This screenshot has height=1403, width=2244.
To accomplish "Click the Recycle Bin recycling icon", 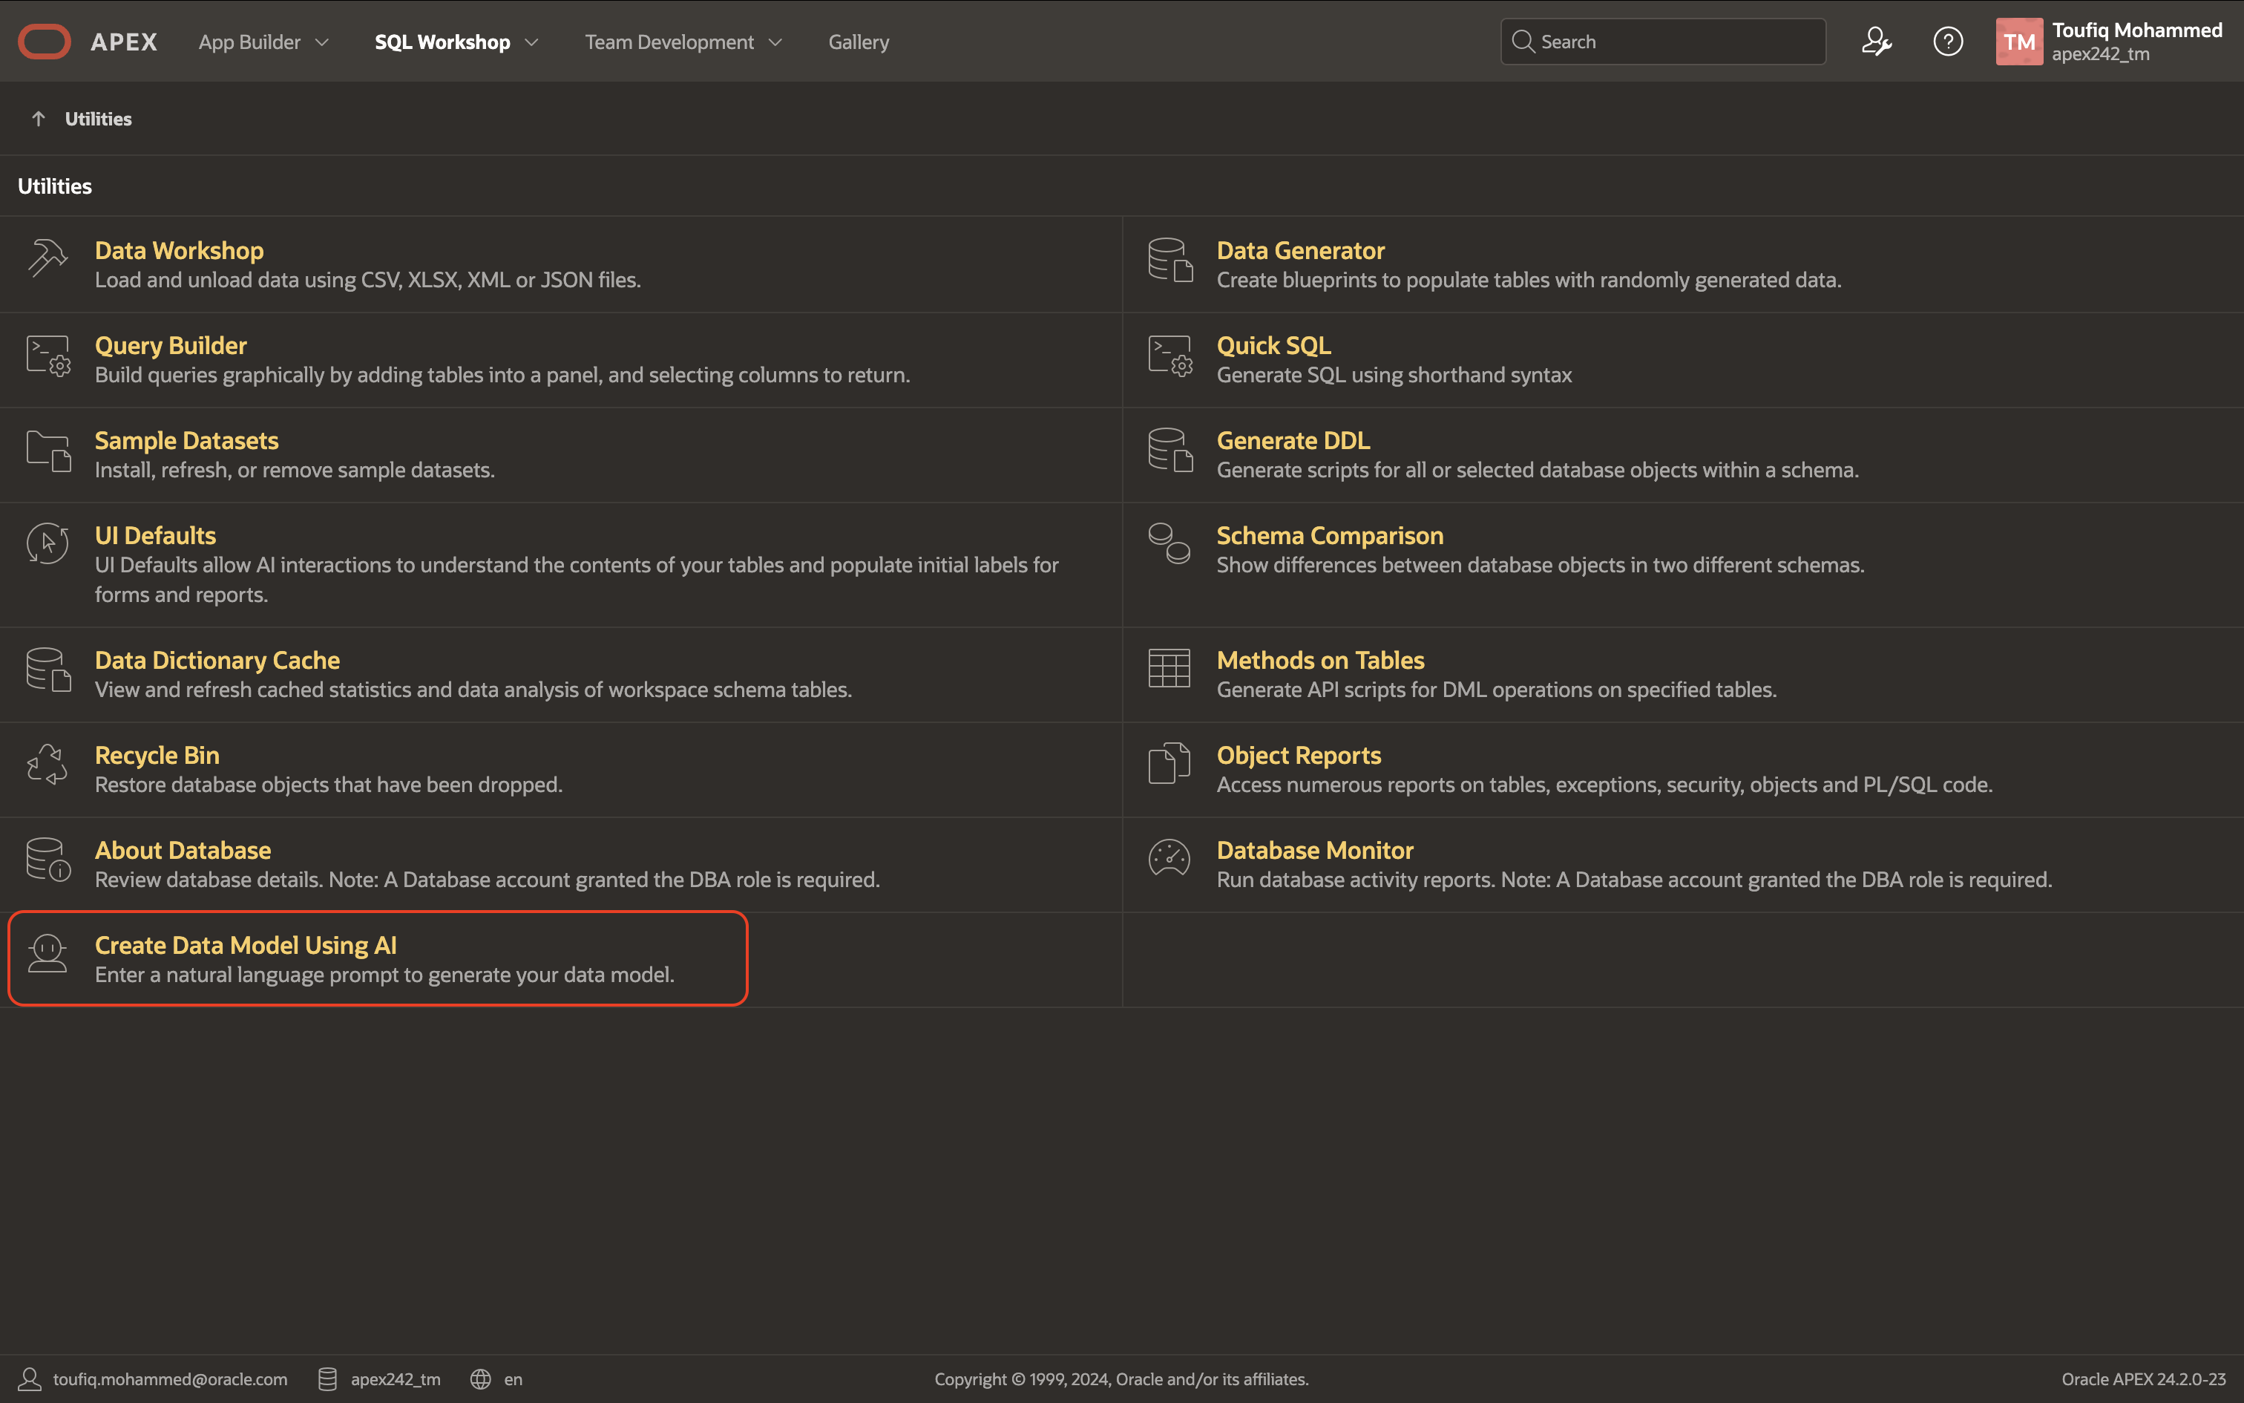I will (x=47, y=765).
